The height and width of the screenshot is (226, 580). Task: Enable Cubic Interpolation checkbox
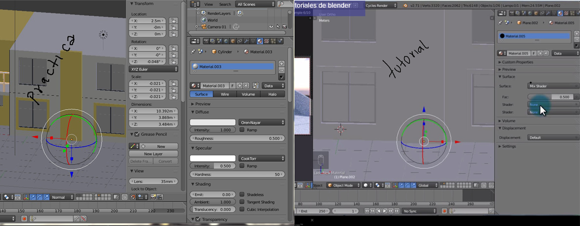(x=242, y=209)
